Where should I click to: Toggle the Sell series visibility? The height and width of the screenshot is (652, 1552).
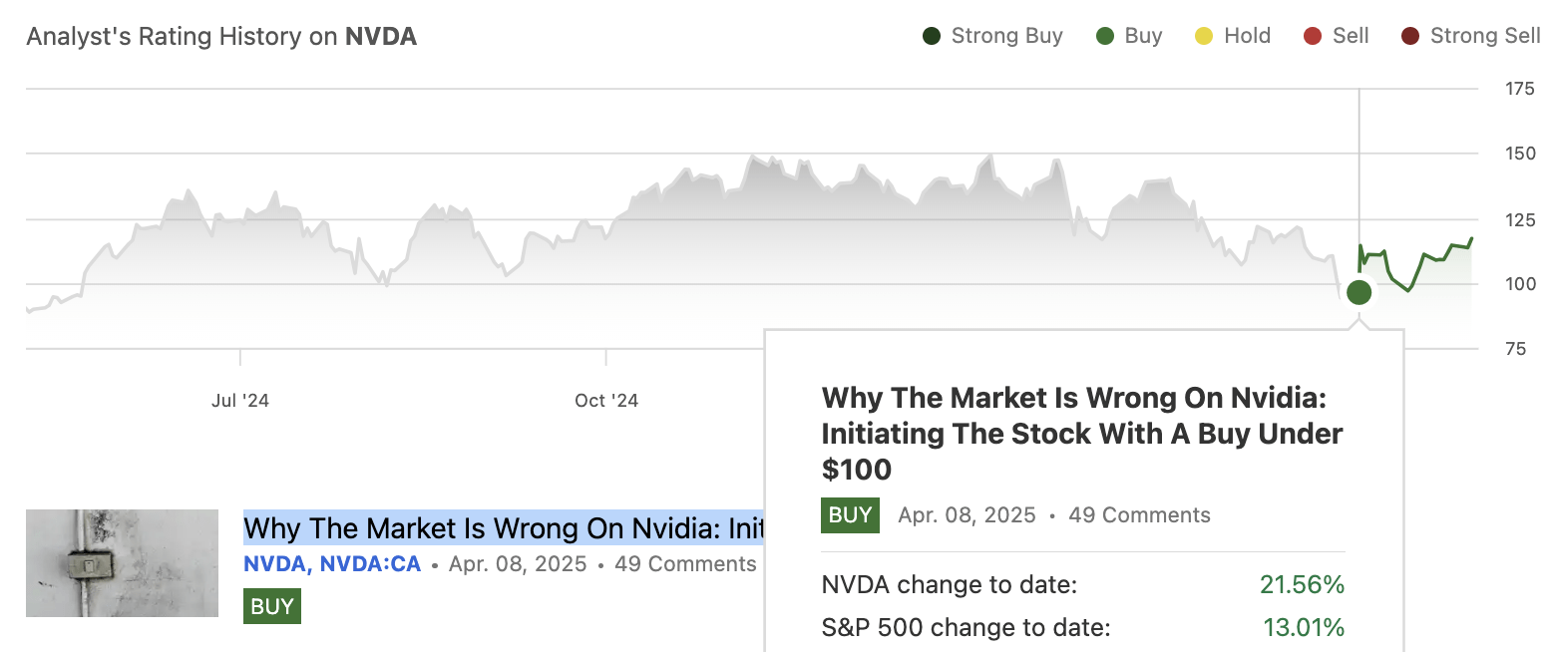click(x=1337, y=35)
